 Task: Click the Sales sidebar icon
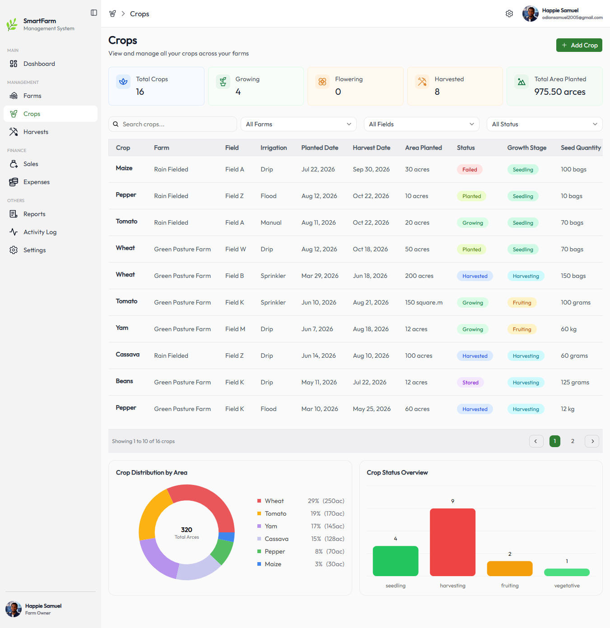14,164
